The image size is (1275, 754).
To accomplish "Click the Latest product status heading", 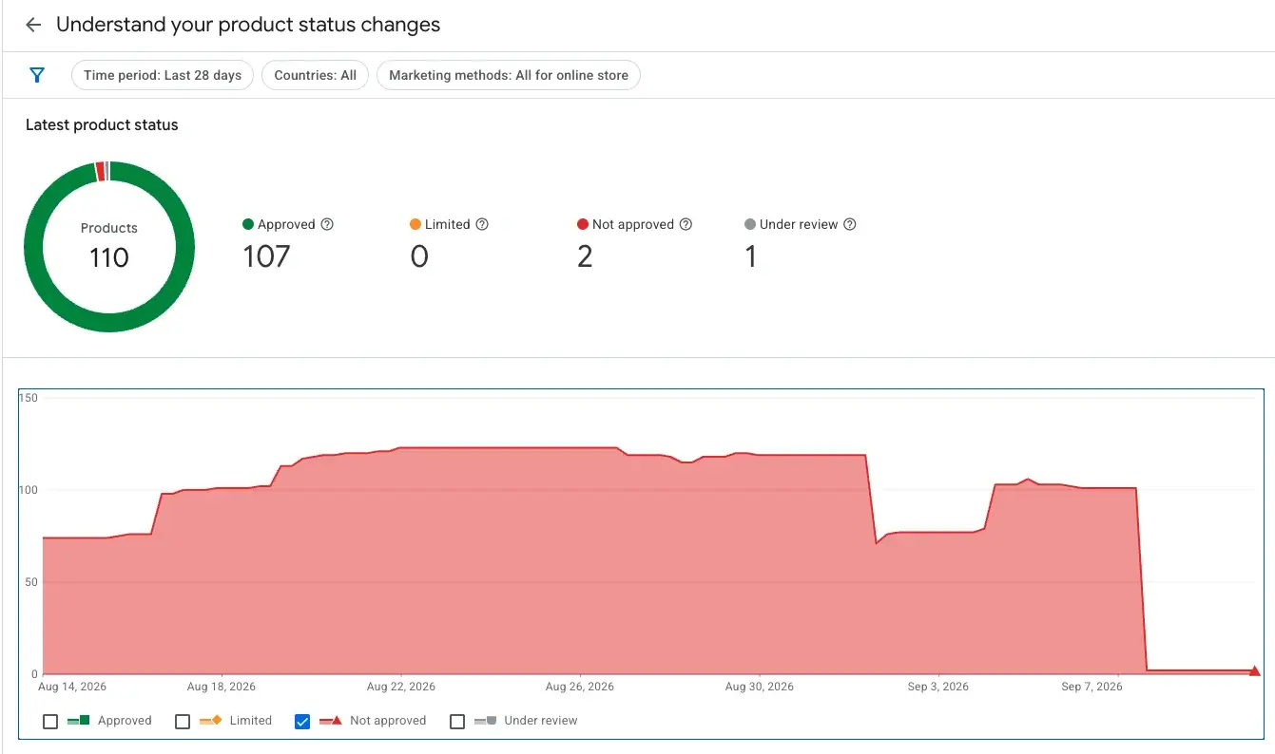I will (x=102, y=124).
